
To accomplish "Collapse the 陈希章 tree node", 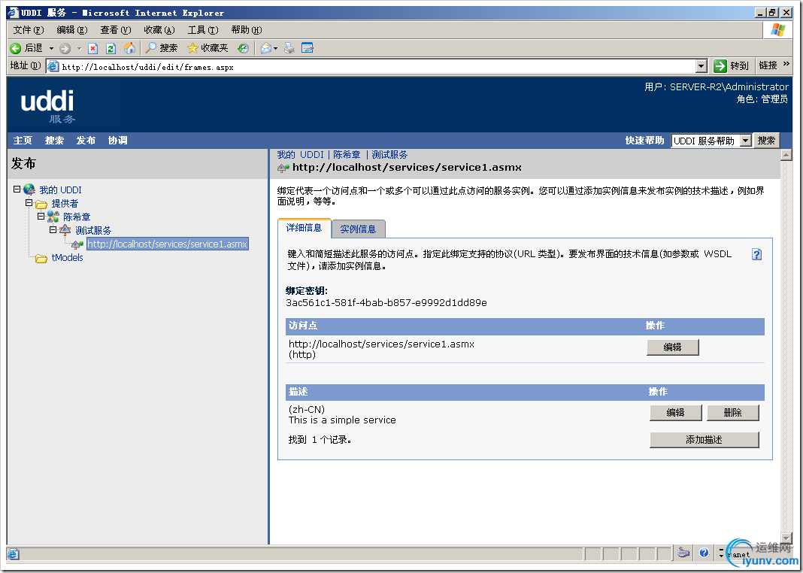I will pyautogui.click(x=41, y=216).
